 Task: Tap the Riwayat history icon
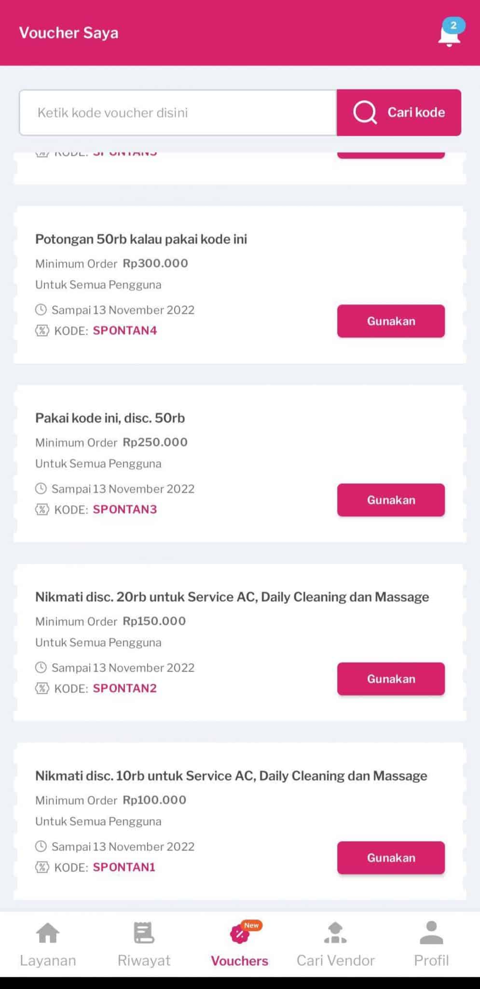coord(144,932)
